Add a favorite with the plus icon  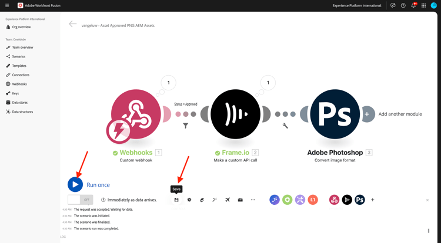(372, 200)
